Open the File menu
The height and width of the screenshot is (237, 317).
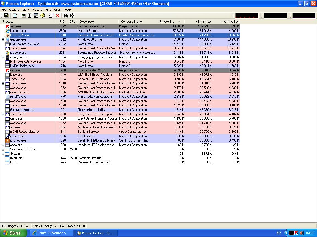tap(4, 10)
